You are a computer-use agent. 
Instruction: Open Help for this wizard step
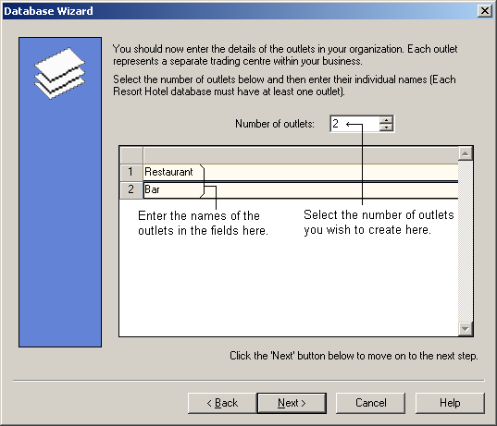pyautogui.click(x=450, y=403)
